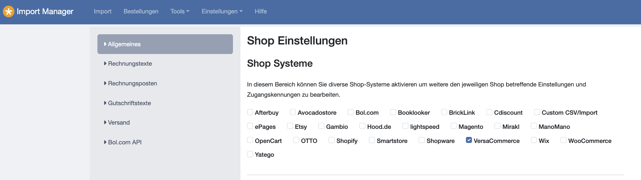Screen dimensions: 641x180
Task: Click the Hilfe link in navbar
Action: coord(261,11)
